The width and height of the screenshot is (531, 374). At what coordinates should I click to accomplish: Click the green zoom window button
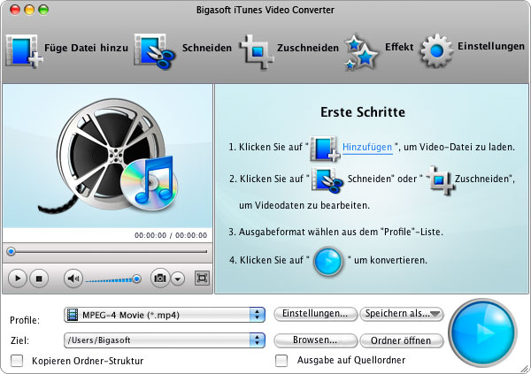click(x=43, y=10)
